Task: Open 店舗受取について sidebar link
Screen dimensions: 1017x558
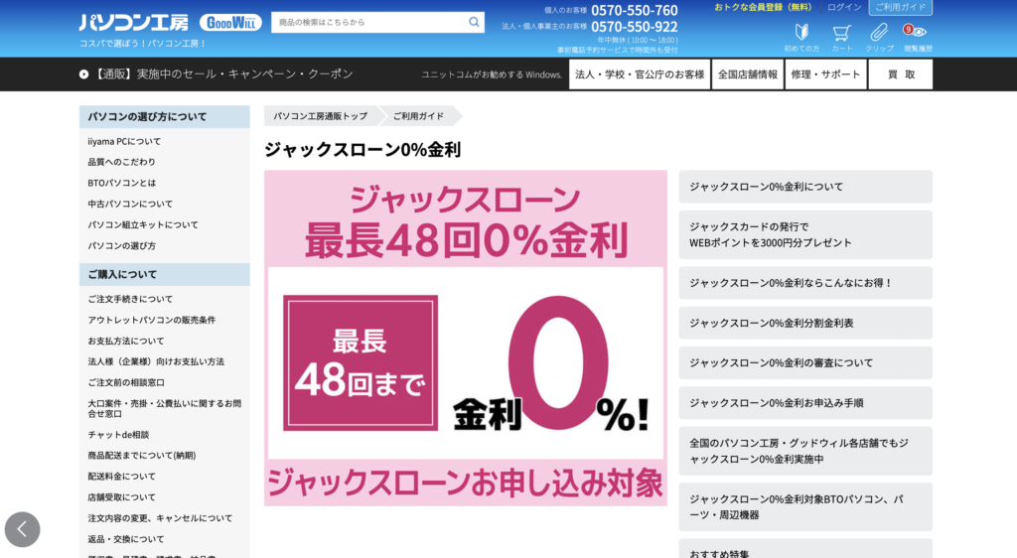Action: [122, 497]
